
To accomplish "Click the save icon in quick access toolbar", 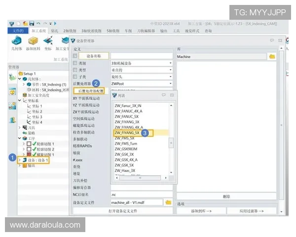I will (32, 23).
